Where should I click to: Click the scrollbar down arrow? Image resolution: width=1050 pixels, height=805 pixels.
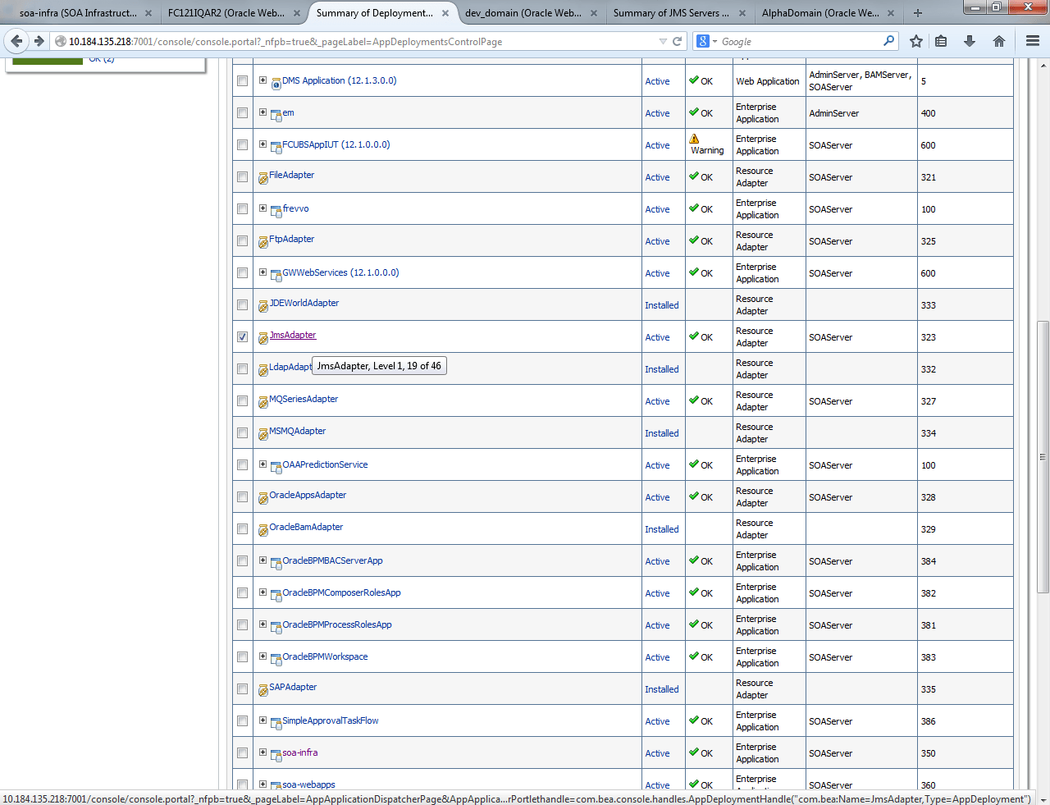(x=1043, y=798)
